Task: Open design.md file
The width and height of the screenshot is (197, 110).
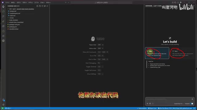Action: (x=13, y=11)
